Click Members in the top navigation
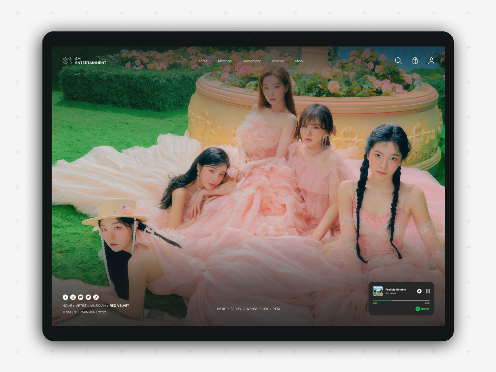 224,61
